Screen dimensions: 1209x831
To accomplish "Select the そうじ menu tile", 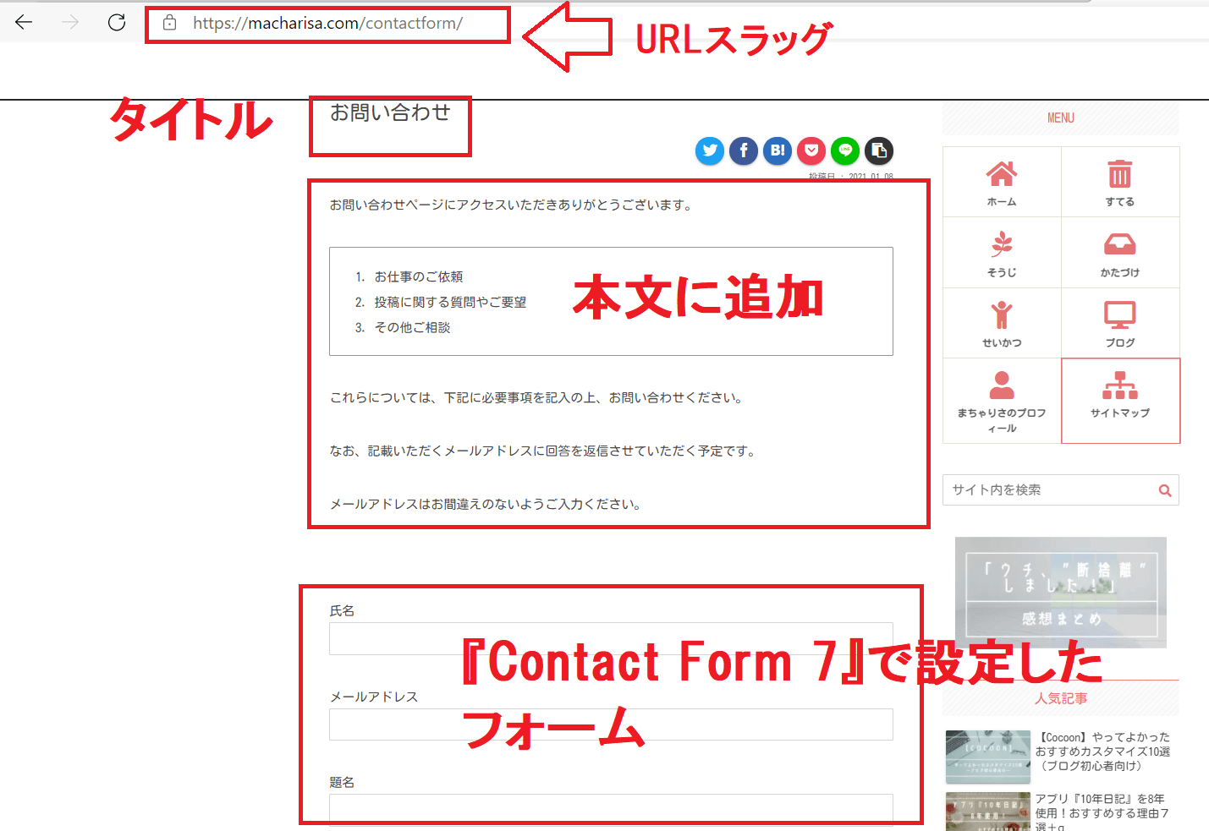I will coord(1002,253).
